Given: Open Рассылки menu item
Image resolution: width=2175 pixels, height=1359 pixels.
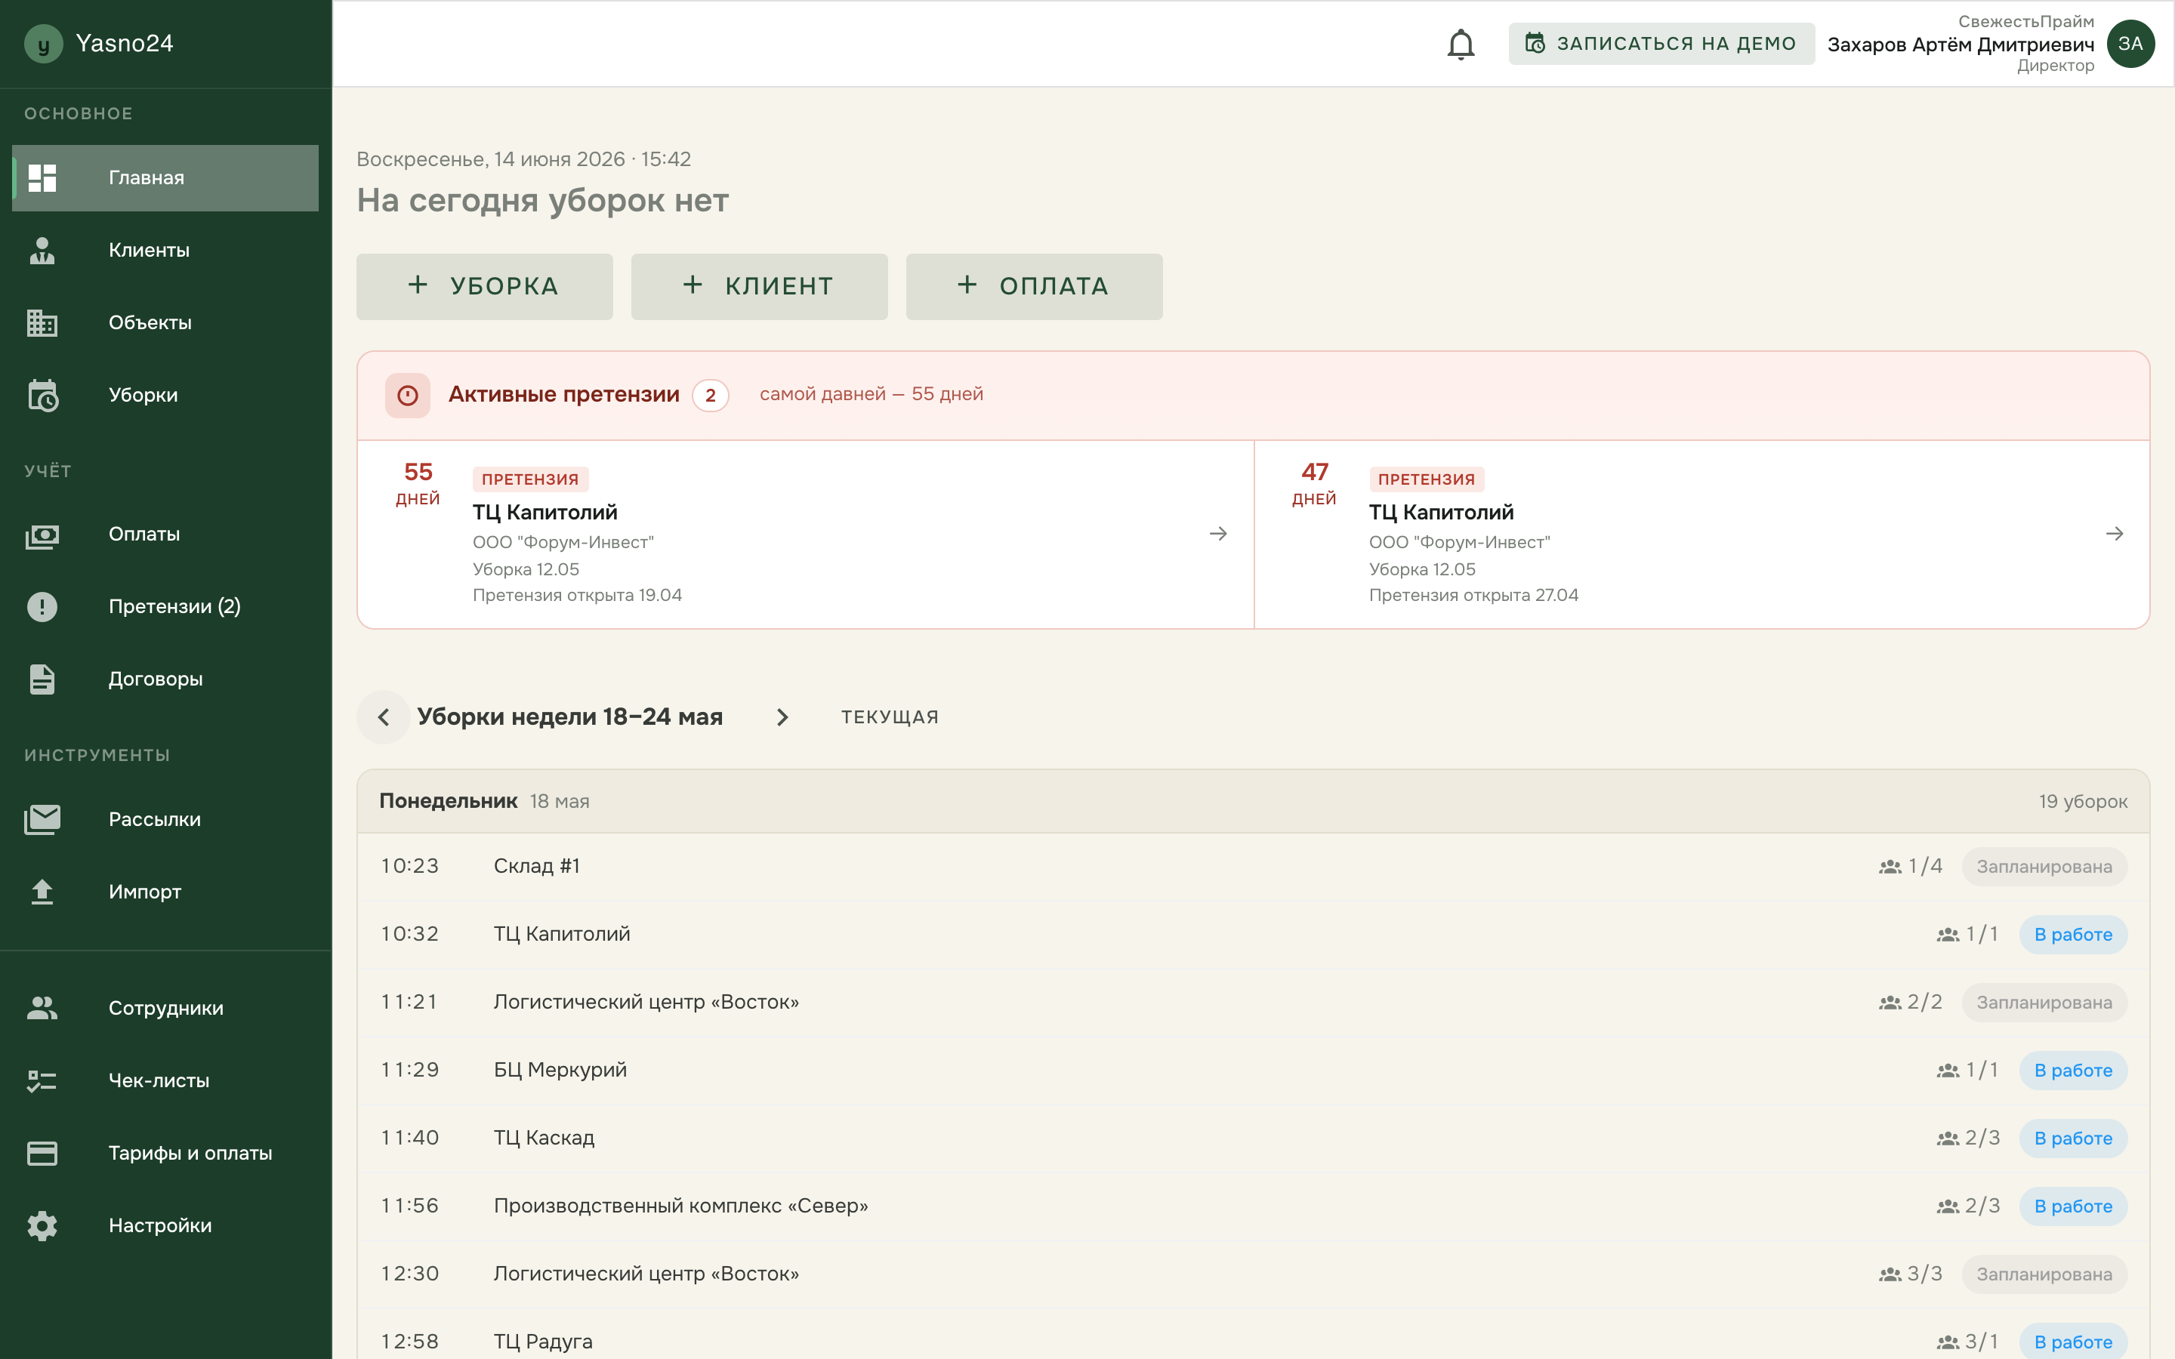Looking at the screenshot, I should point(165,819).
